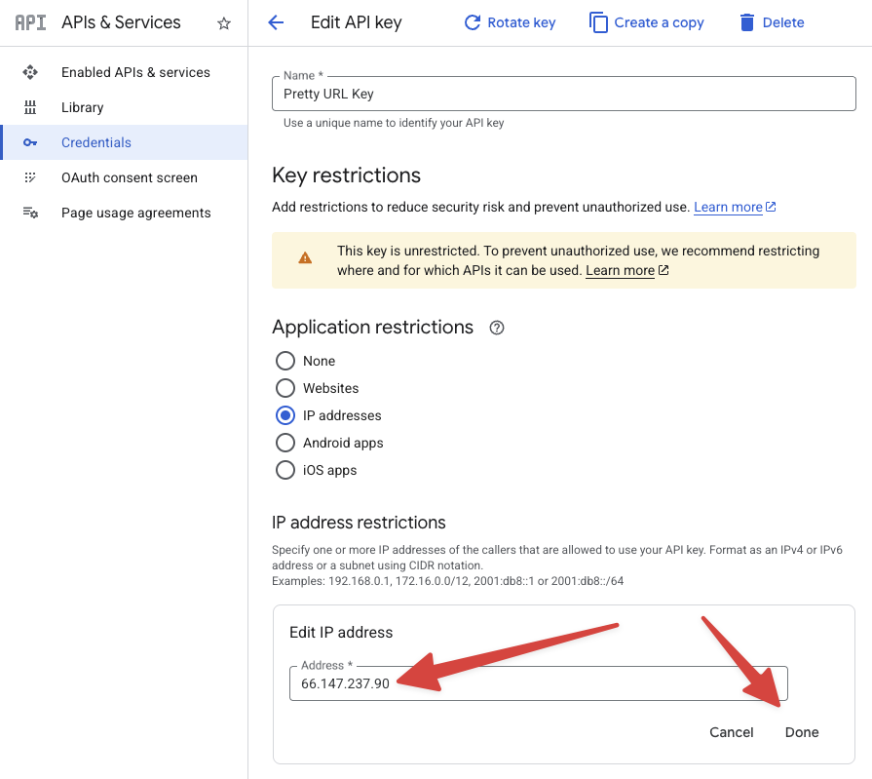Click the orange warning triangle icon
The height and width of the screenshot is (779, 872).
(x=305, y=258)
